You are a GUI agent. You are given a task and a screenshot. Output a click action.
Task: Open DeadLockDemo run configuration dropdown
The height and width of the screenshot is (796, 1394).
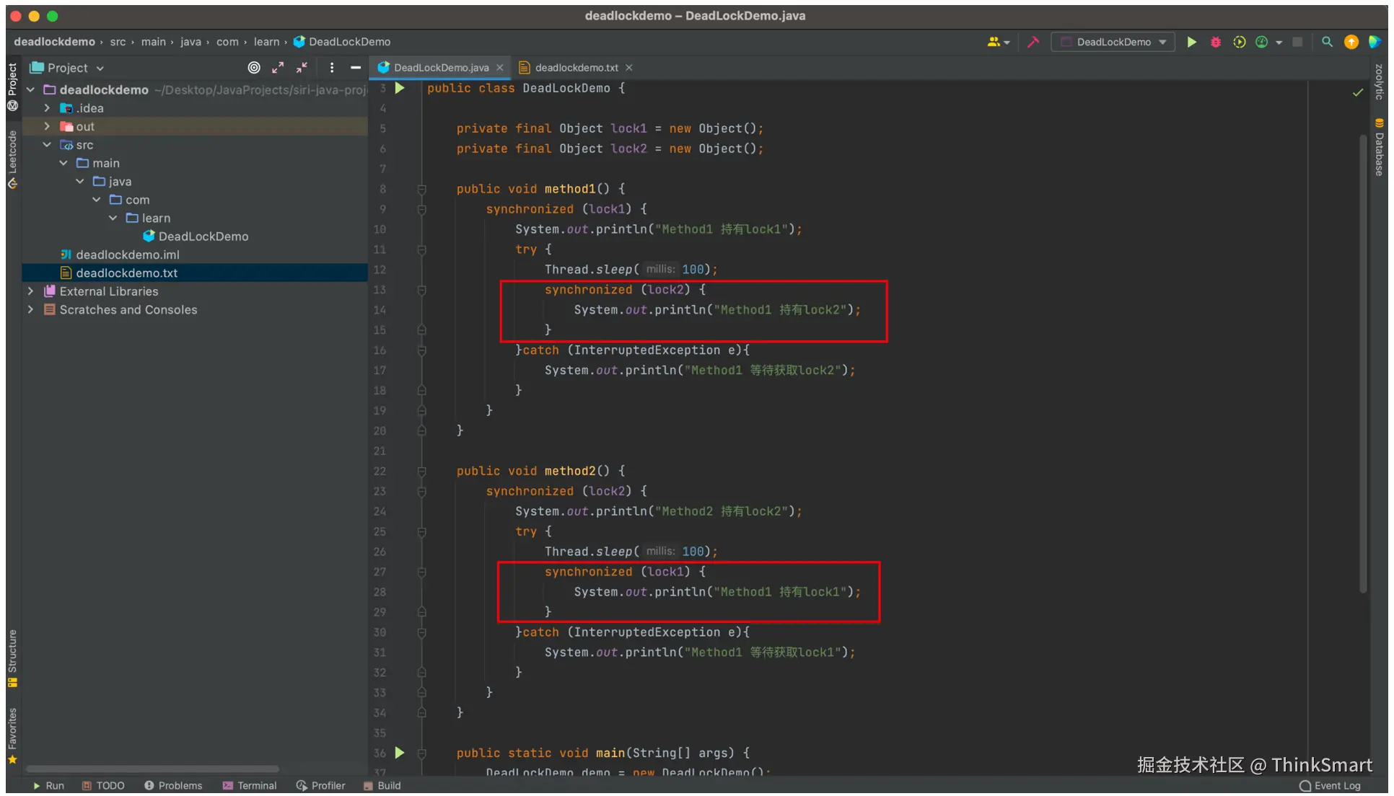pos(1113,42)
